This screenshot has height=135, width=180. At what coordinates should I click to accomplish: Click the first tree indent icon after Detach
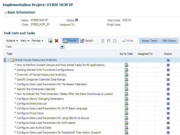pos(102,41)
